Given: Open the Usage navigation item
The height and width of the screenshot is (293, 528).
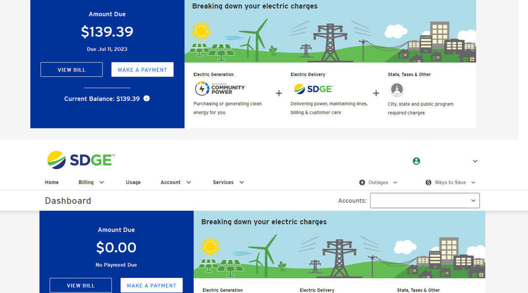Looking at the screenshot, I should (x=133, y=183).
